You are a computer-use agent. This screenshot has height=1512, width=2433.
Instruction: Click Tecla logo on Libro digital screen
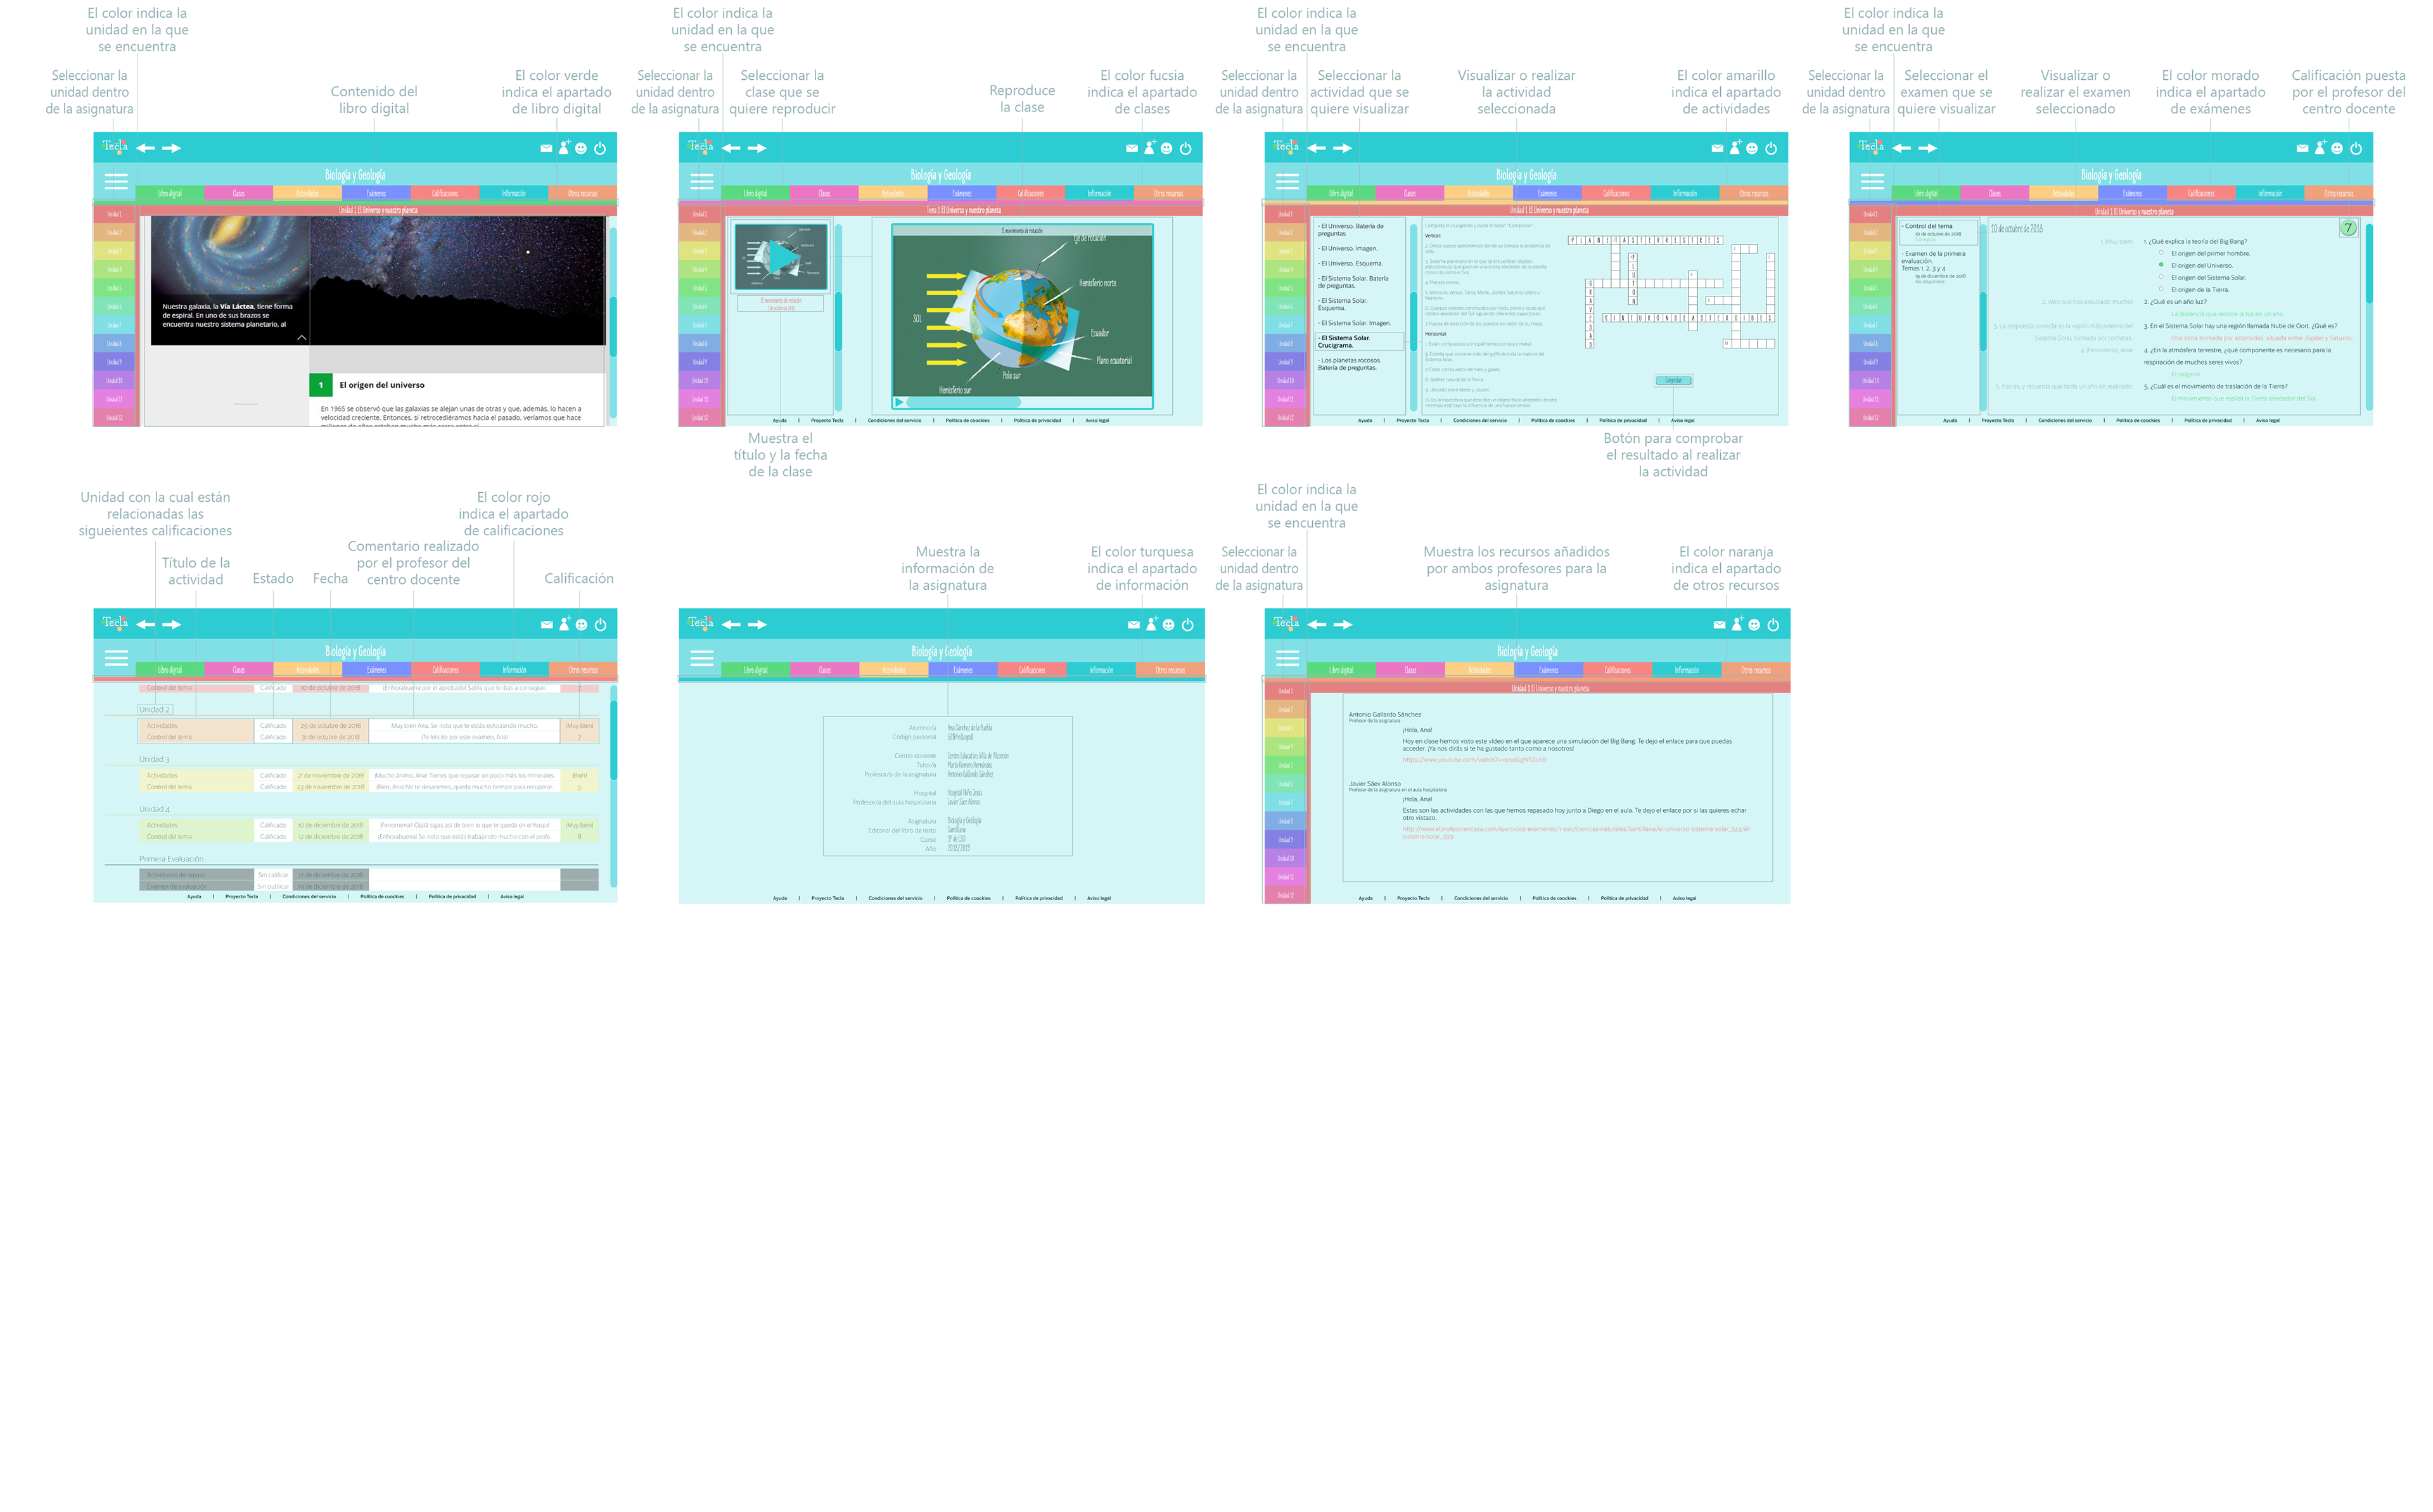coord(115,146)
